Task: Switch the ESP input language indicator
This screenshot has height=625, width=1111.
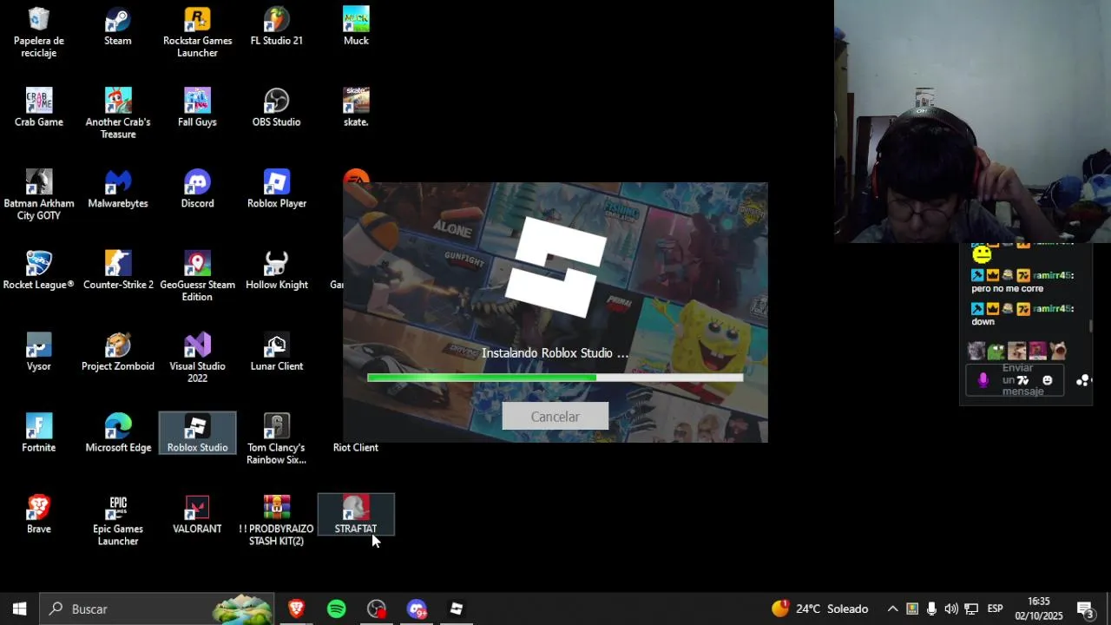Action: (x=996, y=609)
